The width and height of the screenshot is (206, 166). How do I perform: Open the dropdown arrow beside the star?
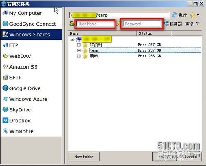(198, 15)
